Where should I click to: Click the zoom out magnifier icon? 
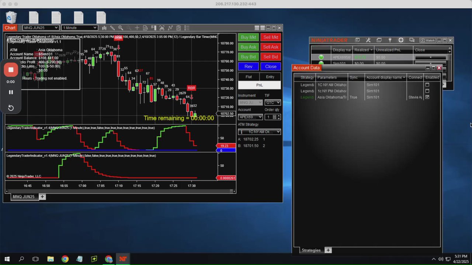[129, 28]
